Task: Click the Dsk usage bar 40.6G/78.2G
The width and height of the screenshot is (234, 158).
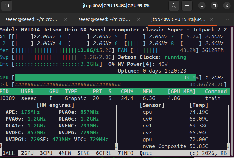Action: click(119, 84)
